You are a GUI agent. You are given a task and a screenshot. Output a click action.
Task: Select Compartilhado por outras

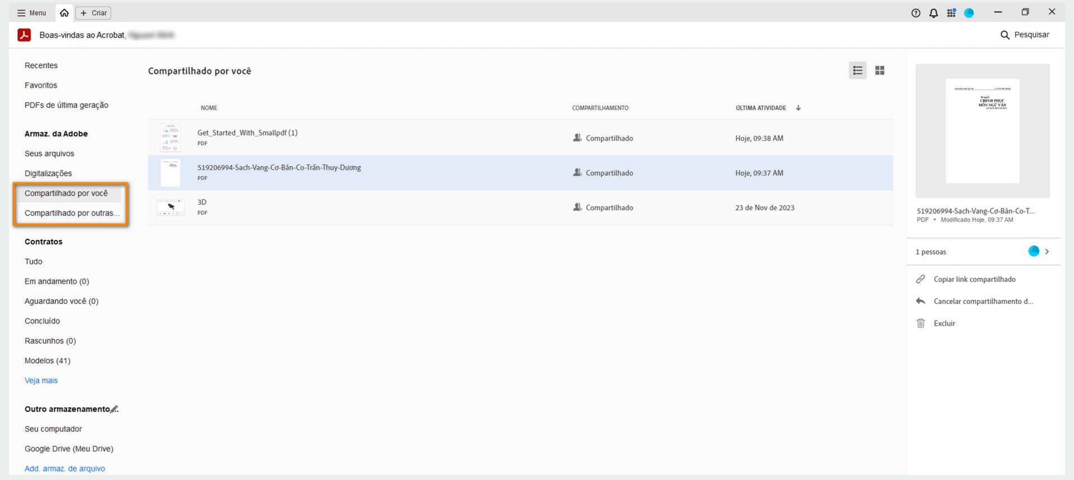pos(72,213)
